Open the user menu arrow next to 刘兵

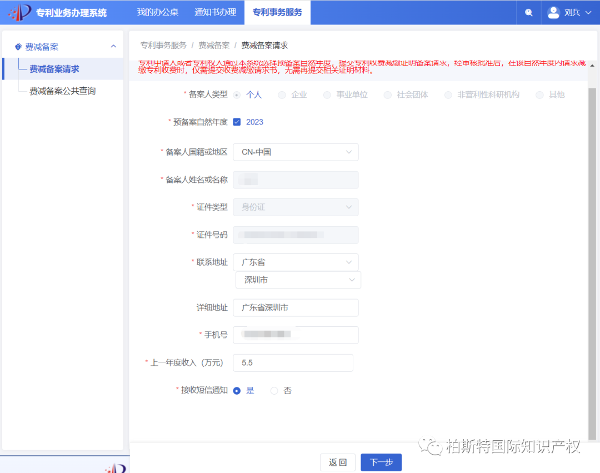(x=587, y=12)
